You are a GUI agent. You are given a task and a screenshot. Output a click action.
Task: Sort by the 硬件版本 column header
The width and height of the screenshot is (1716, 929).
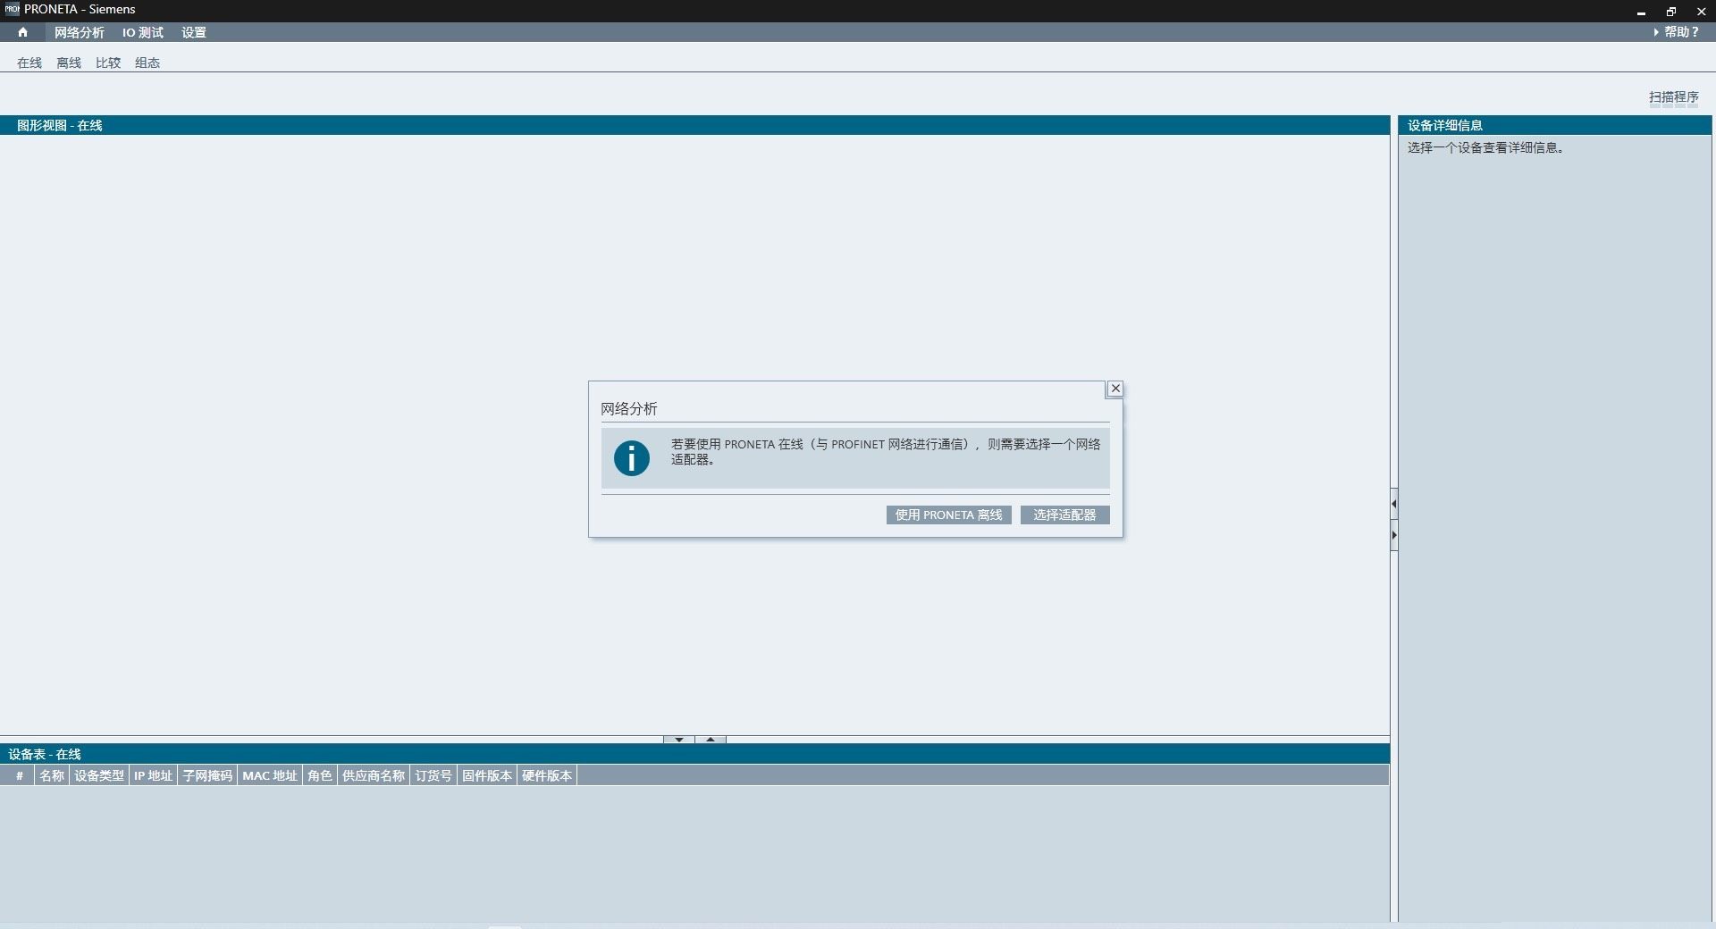click(547, 775)
